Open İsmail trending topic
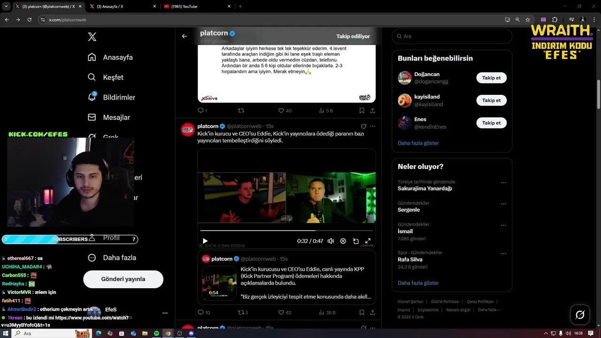This screenshot has height=338, width=601. [405, 231]
